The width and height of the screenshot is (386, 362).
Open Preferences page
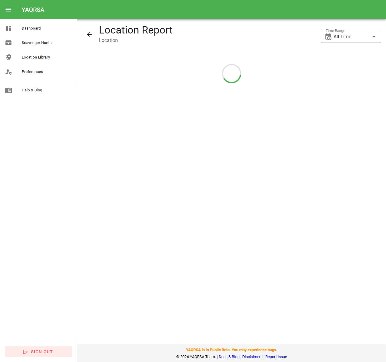click(39, 72)
